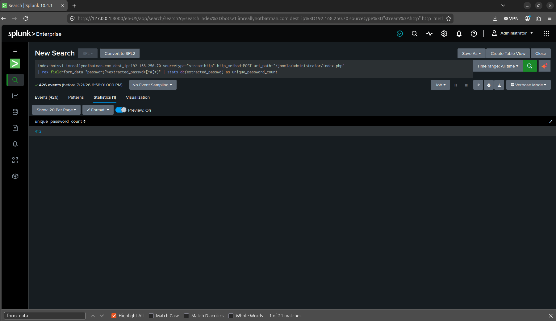This screenshot has width=556, height=321.
Task: Toggle Preview On switch
Action: (x=121, y=110)
